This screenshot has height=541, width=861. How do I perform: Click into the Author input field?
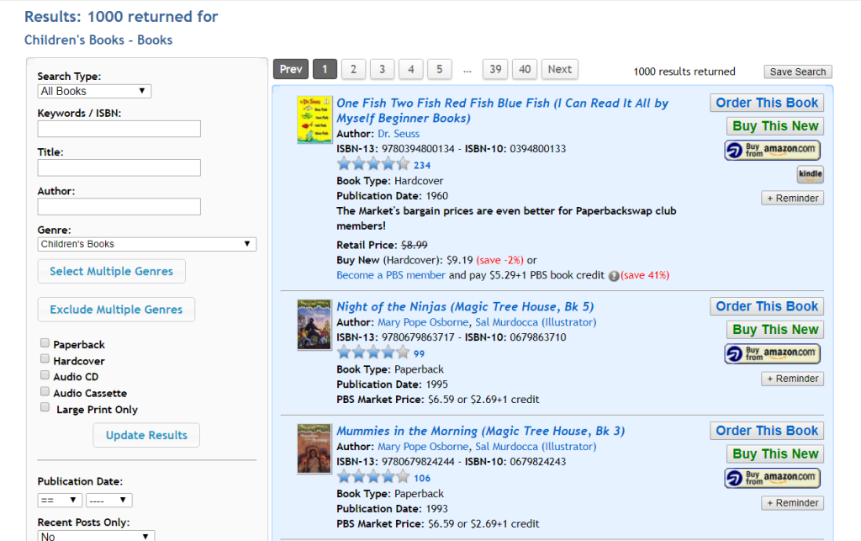pos(119,207)
